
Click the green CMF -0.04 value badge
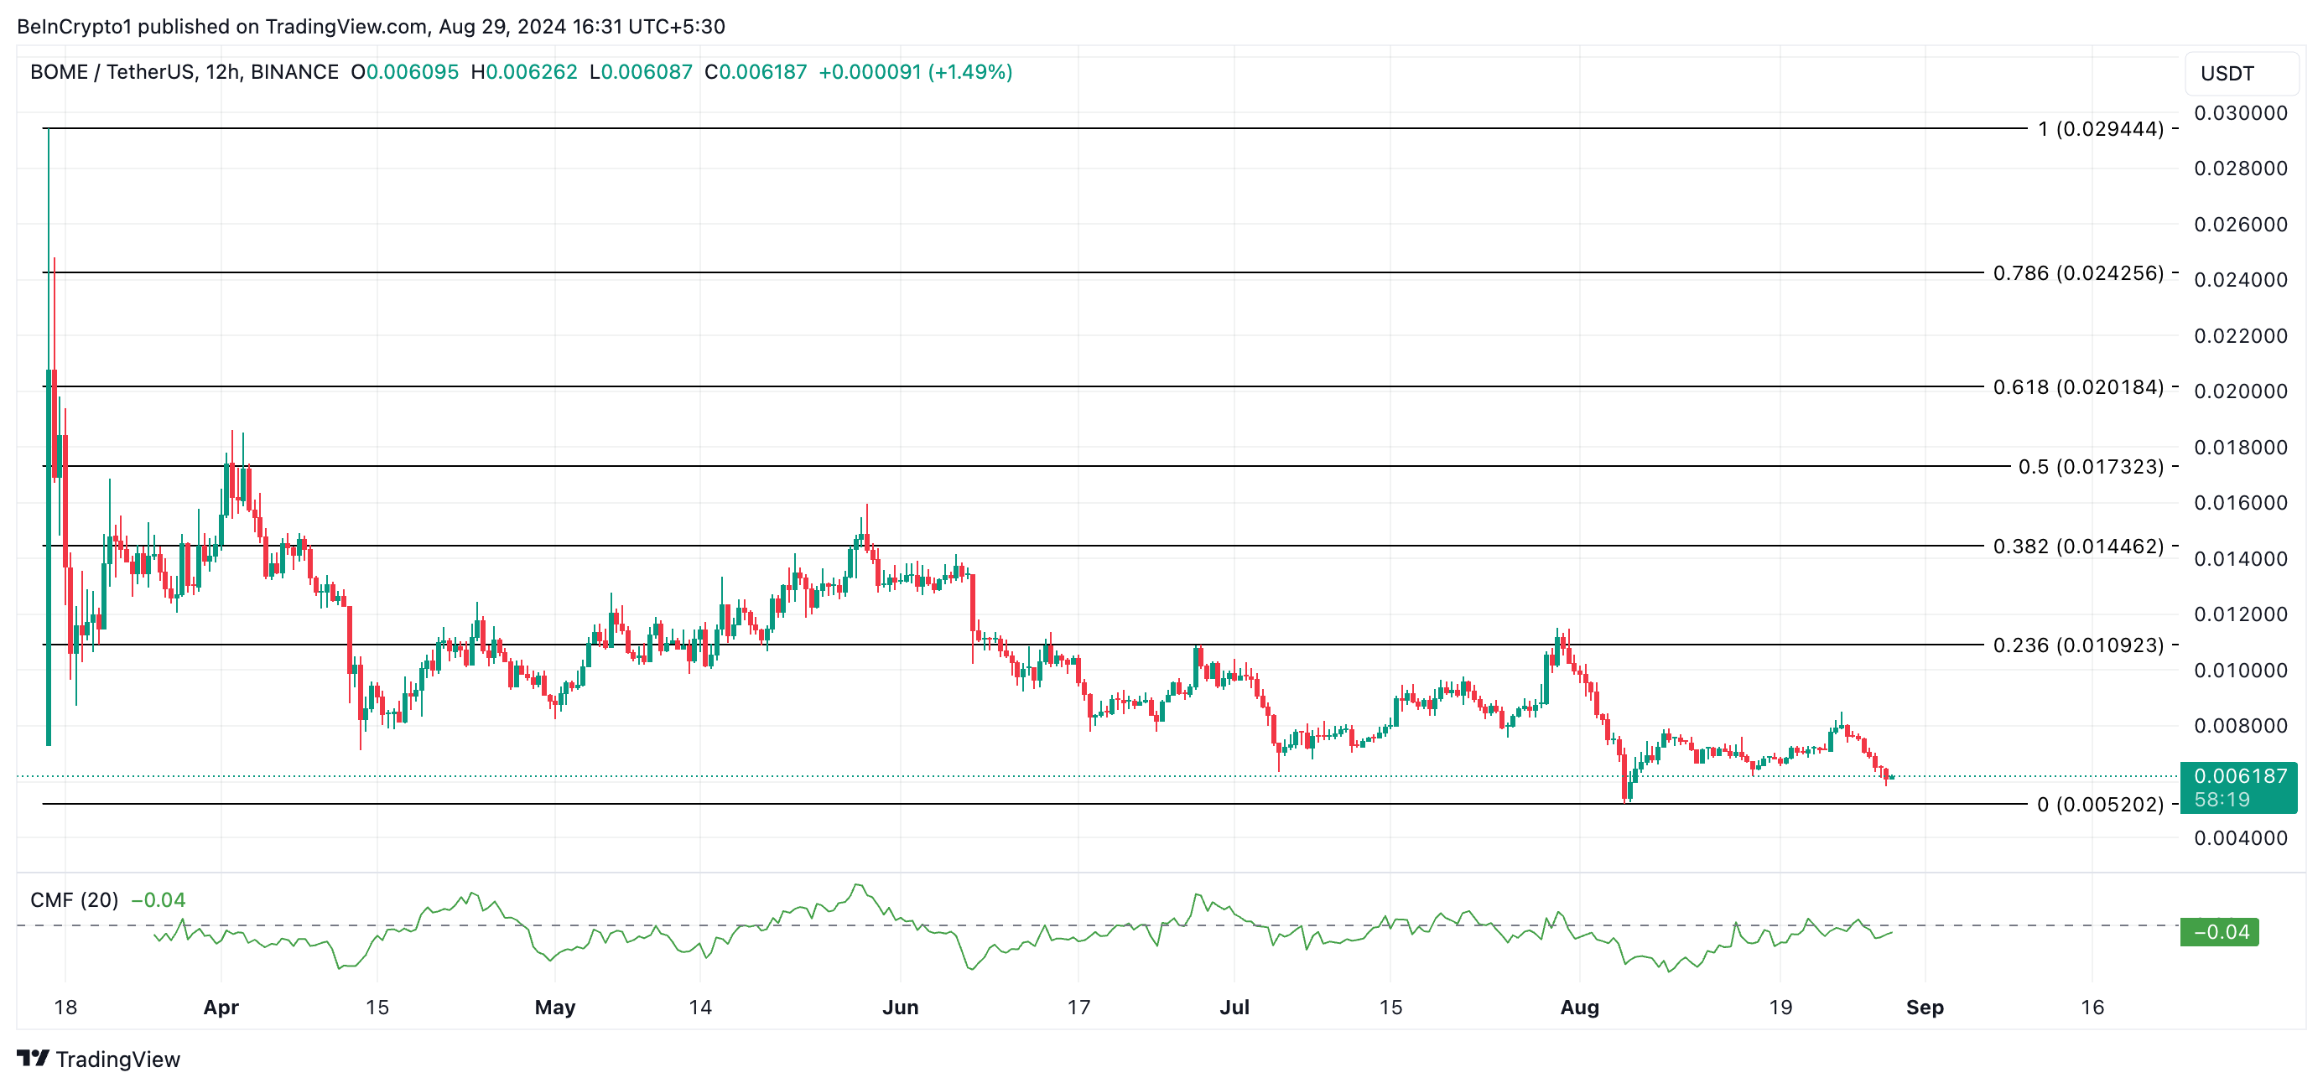coord(2219,931)
